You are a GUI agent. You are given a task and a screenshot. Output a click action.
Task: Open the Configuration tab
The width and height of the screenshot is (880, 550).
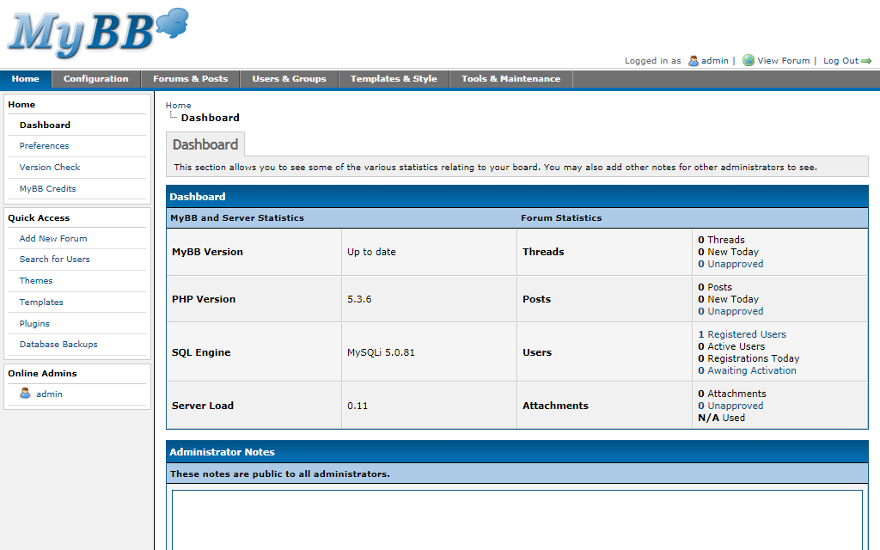tap(95, 79)
